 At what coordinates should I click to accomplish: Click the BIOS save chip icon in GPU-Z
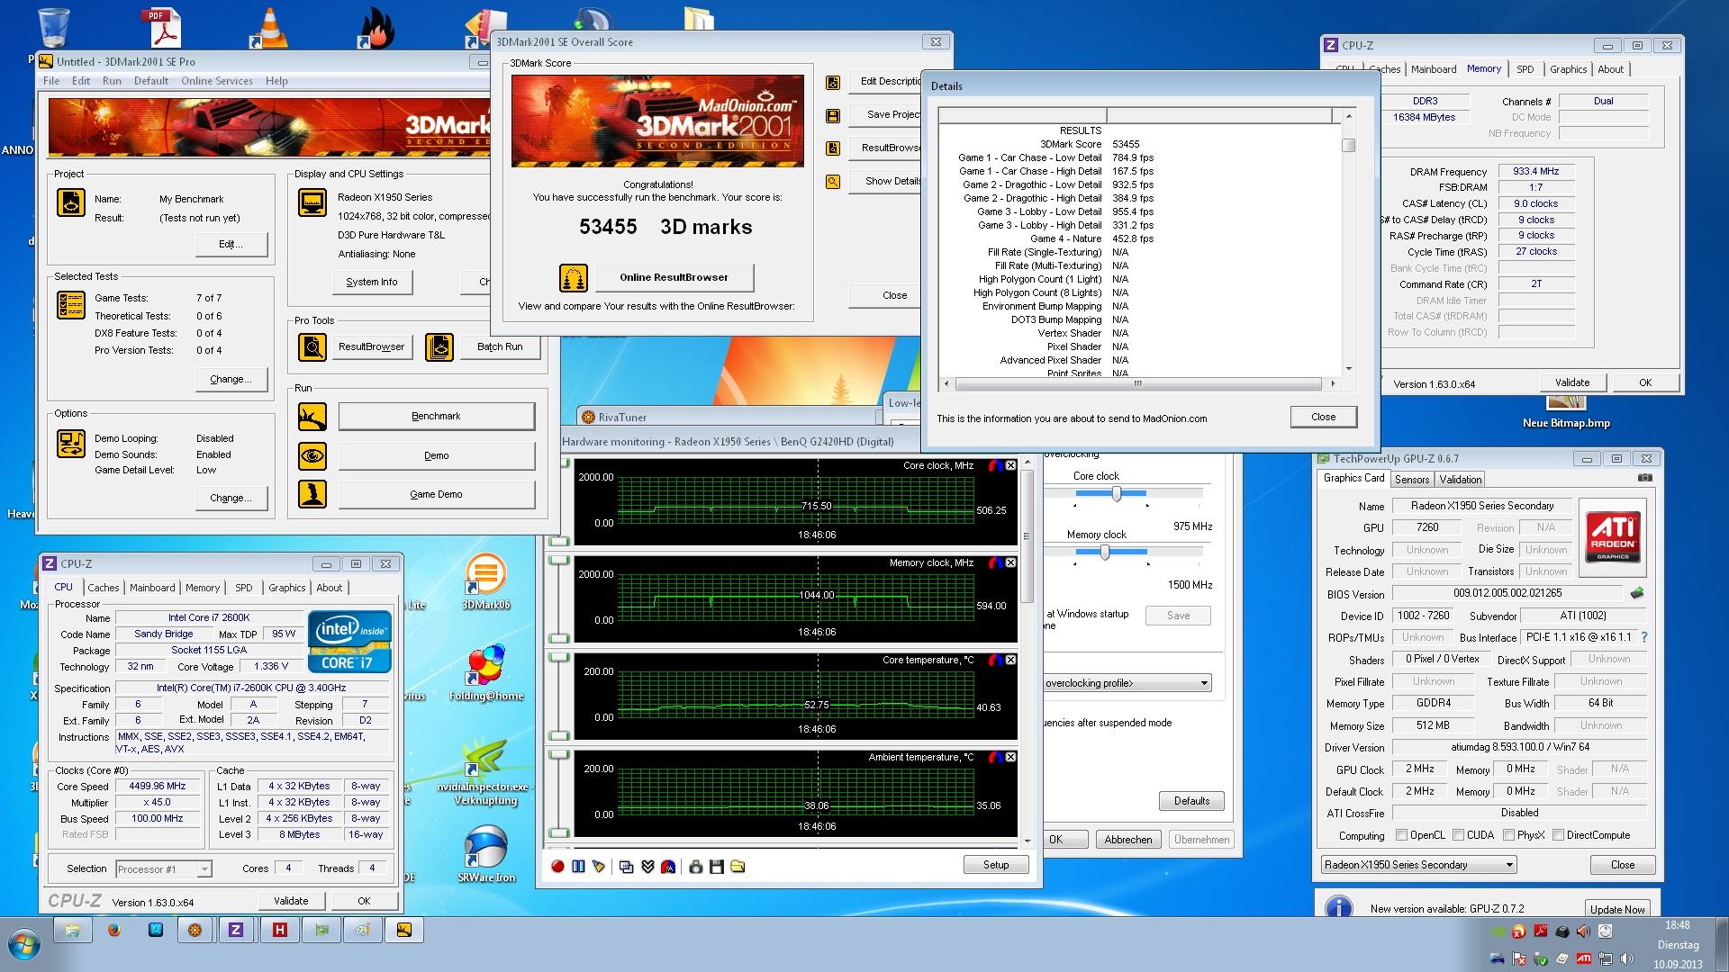pos(1637,593)
